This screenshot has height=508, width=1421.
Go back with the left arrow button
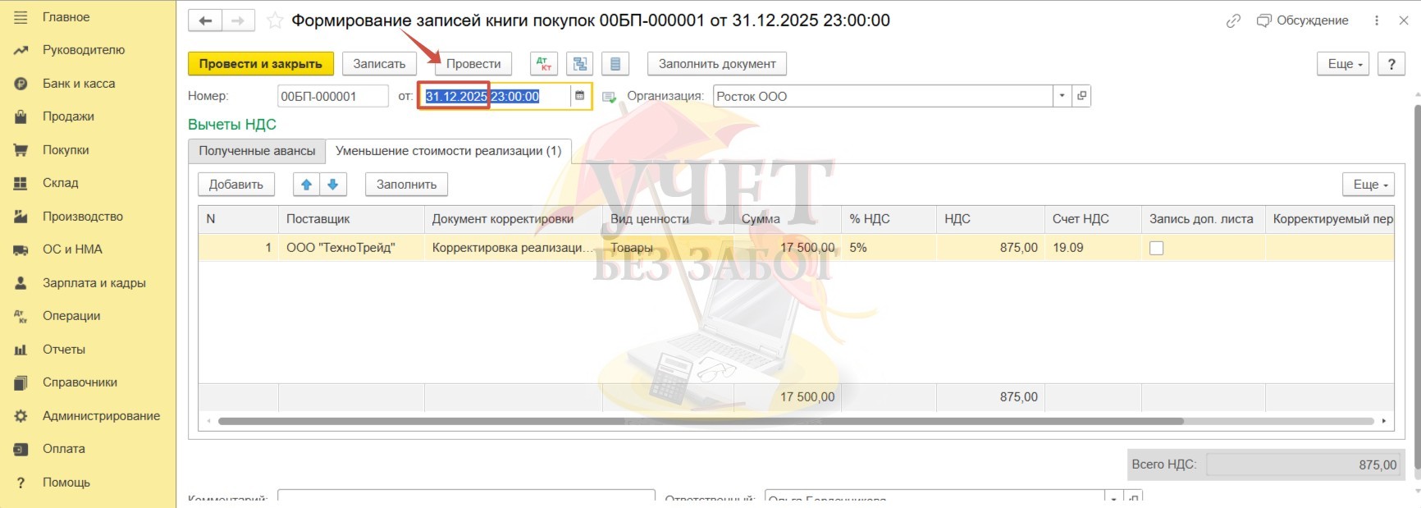[x=205, y=21]
